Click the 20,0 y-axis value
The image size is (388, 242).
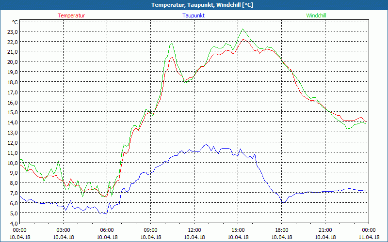pyautogui.click(x=13, y=62)
